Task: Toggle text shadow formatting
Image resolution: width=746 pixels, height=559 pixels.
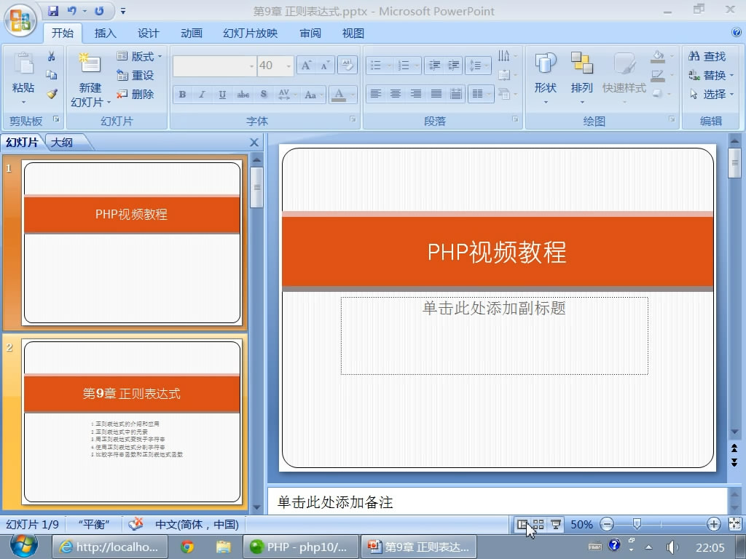Action: tap(264, 95)
